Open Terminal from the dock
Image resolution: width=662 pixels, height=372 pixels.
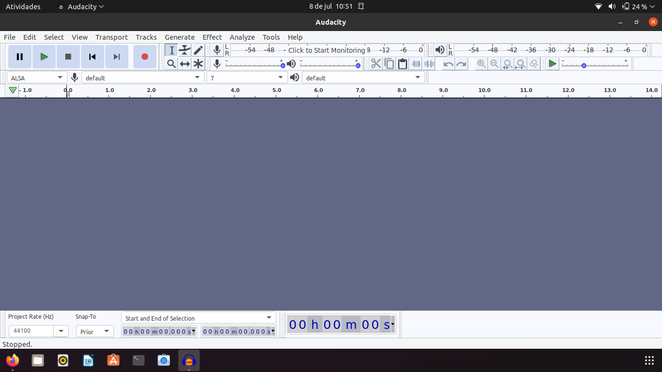click(x=139, y=360)
